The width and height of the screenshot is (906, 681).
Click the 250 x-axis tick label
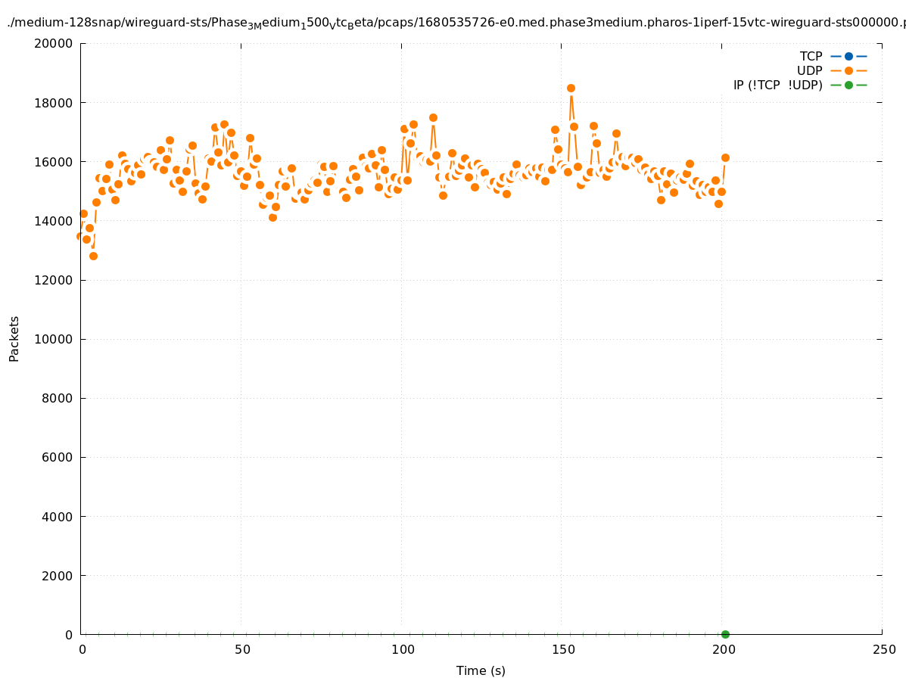click(x=883, y=649)
